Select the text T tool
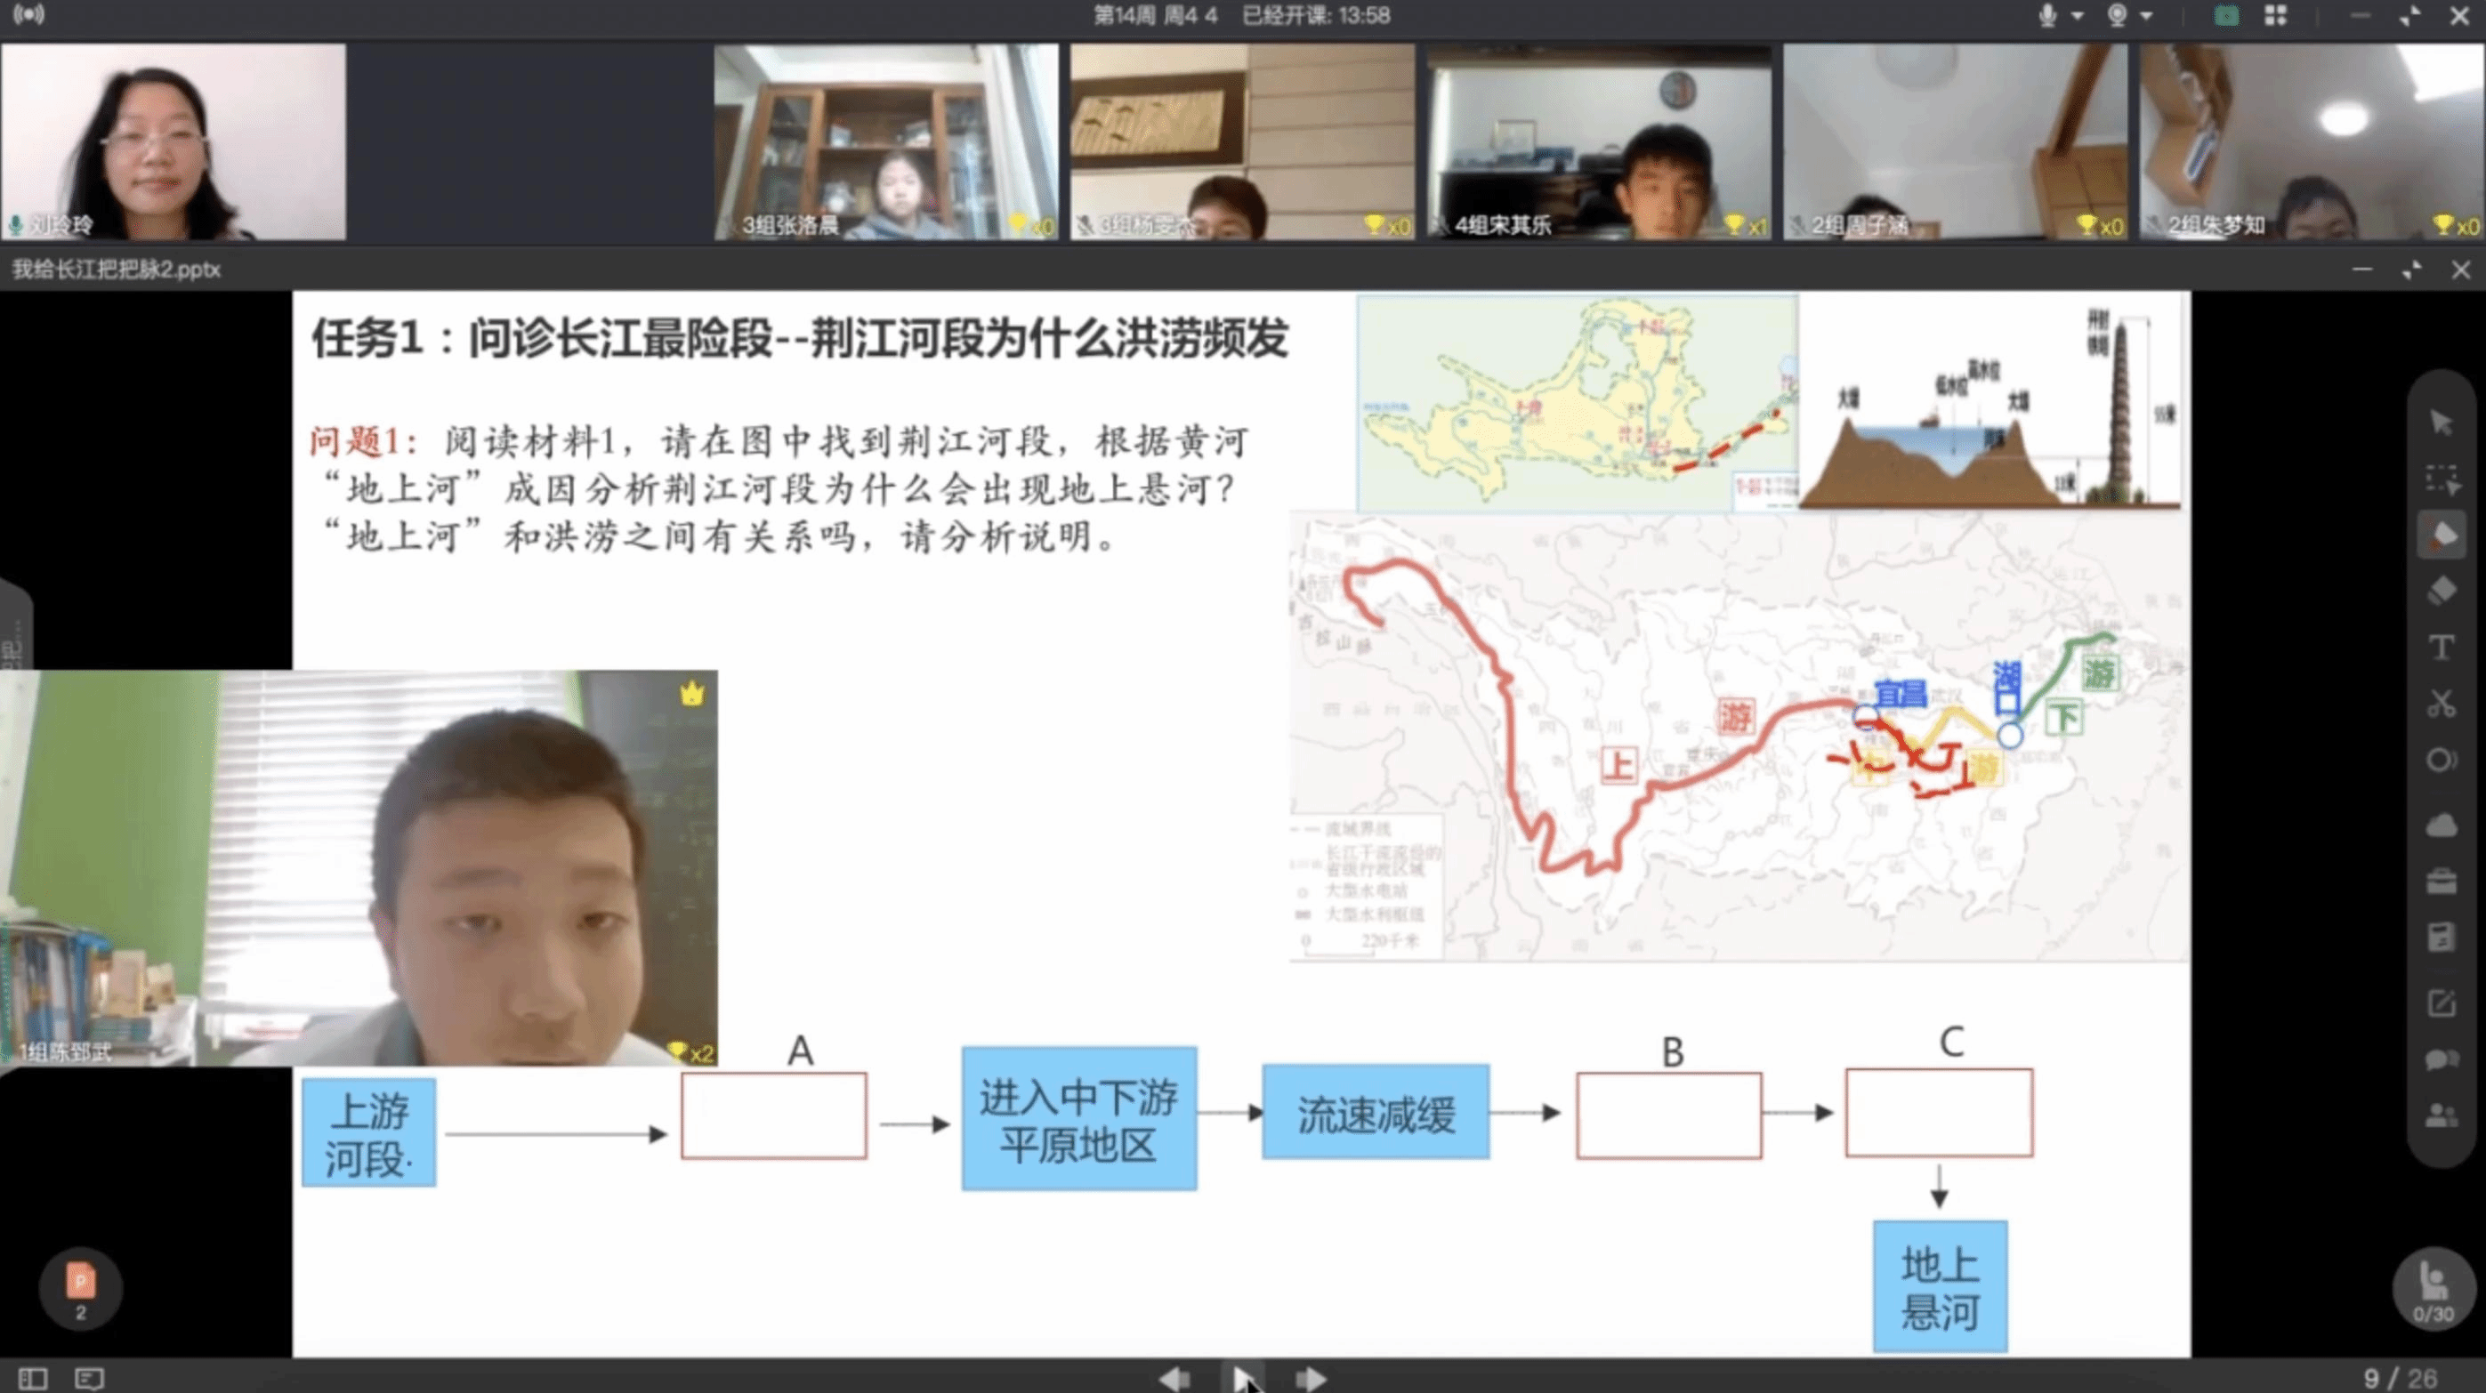 [2441, 648]
